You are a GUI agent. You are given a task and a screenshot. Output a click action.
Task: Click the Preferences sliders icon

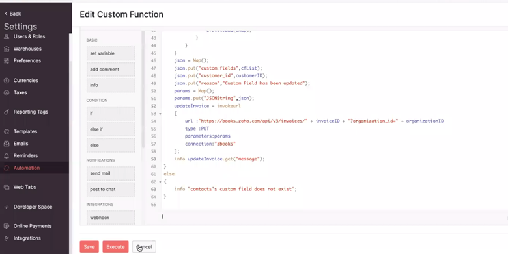(x=7, y=61)
